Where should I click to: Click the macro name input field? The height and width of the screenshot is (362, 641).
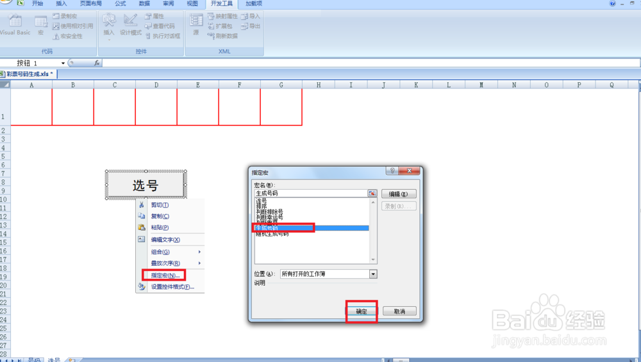coord(311,193)
